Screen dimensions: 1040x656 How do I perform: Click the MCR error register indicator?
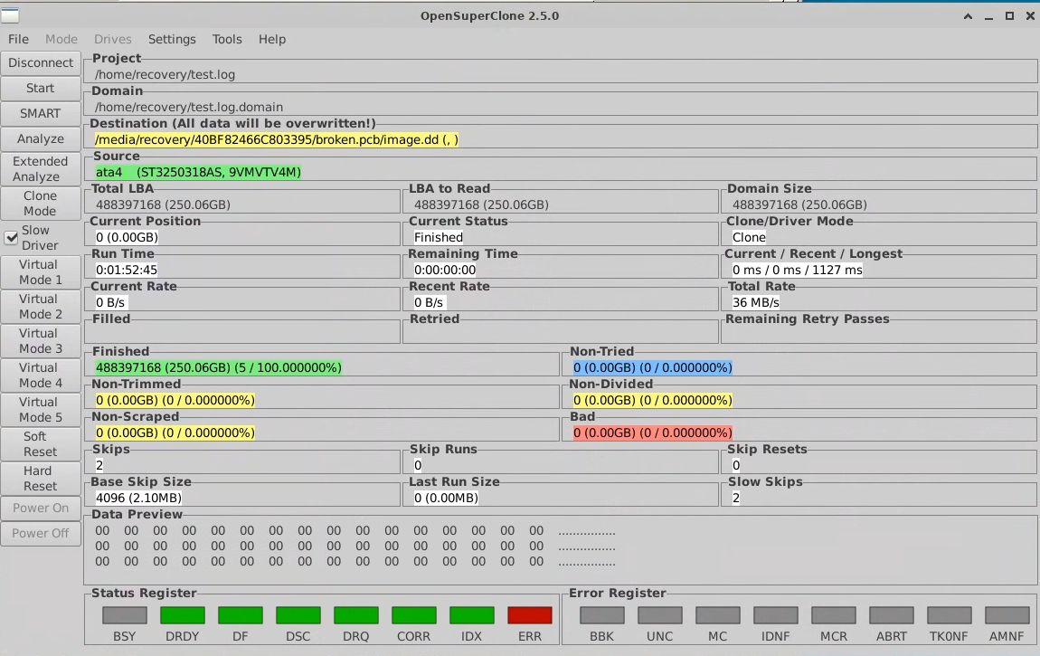click(x=834, y=615)
